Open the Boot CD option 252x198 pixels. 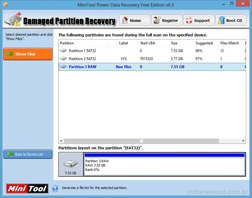click(231, 20)
